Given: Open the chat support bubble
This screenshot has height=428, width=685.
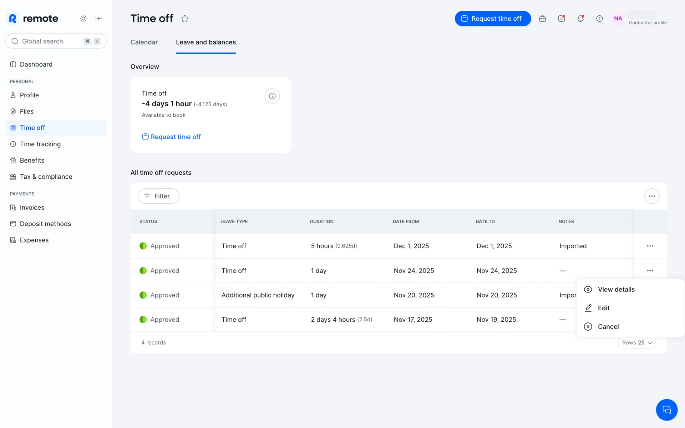Looking at the screenshot, I should tap(666, 409).
